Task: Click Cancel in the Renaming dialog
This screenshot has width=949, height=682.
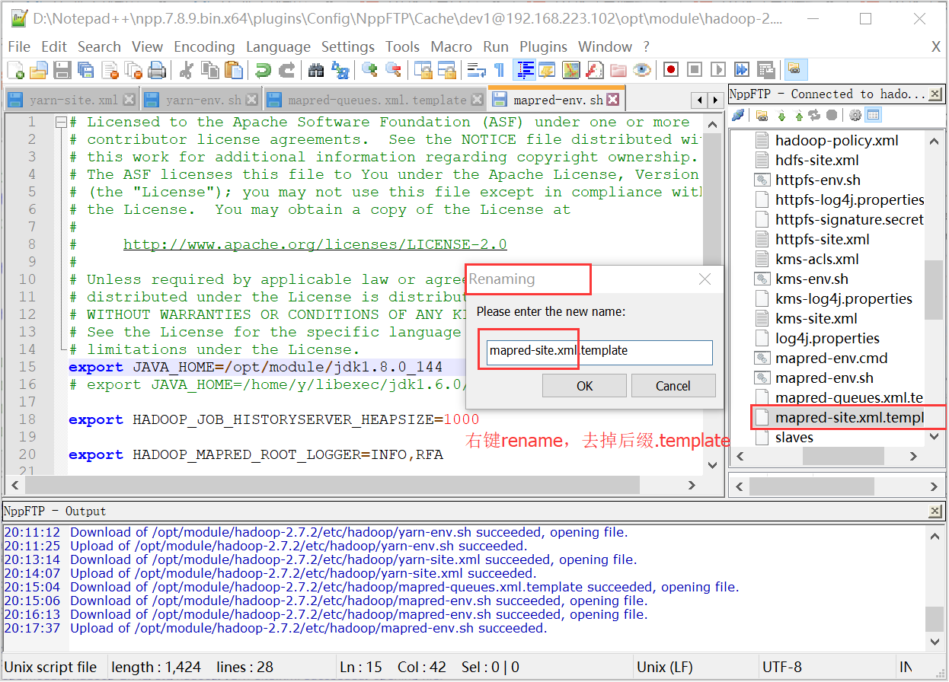Action: pyautogui.click(x=673, y=386)
